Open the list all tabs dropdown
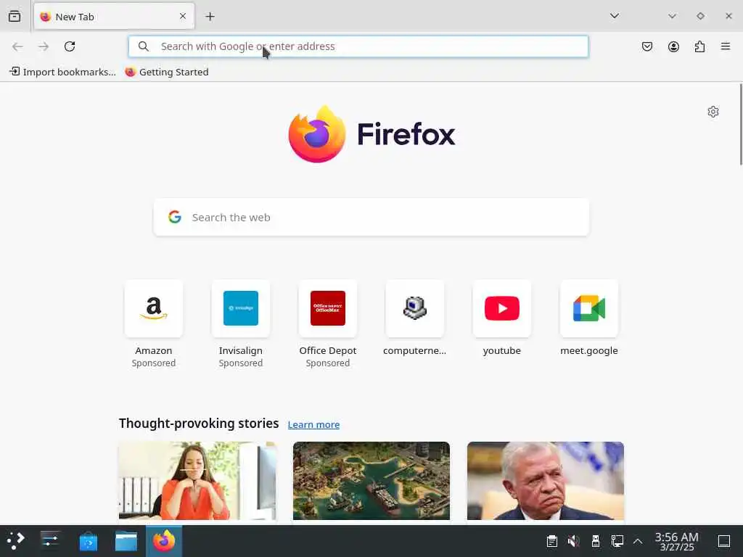Image resolution: width=743 pixels, height=557 pixels. pos(615,16)
